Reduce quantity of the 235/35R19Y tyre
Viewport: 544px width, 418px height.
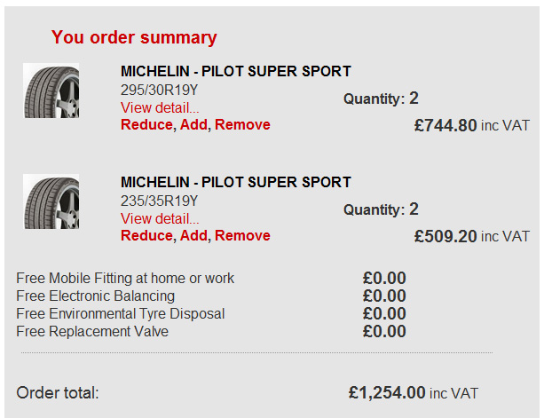tap(146, 235)
